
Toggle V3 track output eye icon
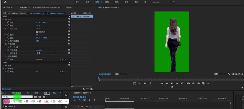pyautogui.click(x=90, y=107)
